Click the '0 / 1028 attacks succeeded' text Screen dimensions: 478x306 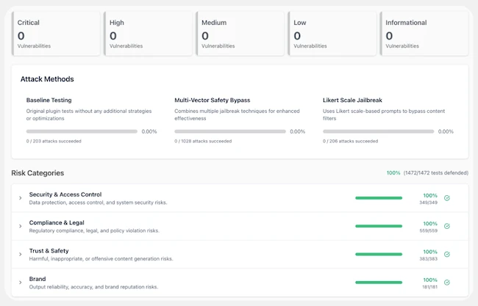[203, 141]
